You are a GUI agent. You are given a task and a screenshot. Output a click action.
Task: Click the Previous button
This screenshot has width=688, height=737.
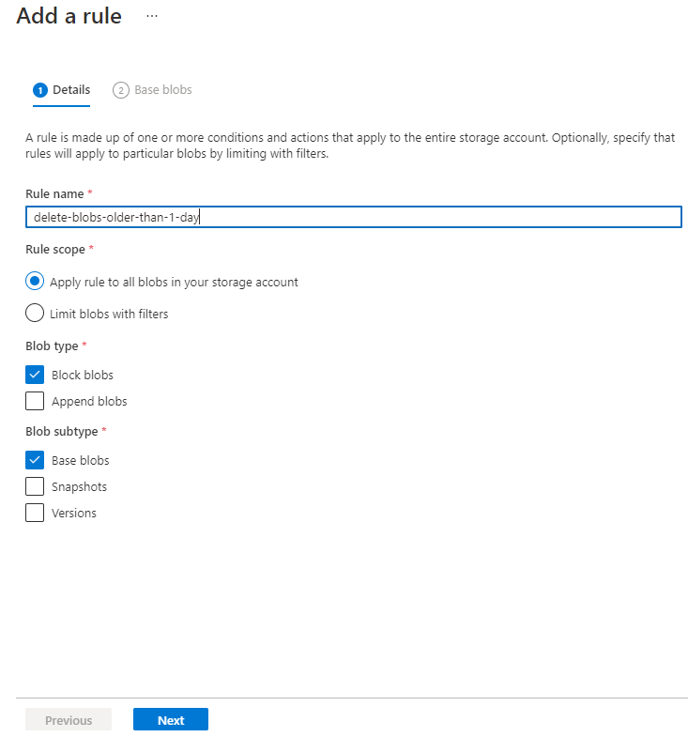pyautogui.click(x=69, y=719)
